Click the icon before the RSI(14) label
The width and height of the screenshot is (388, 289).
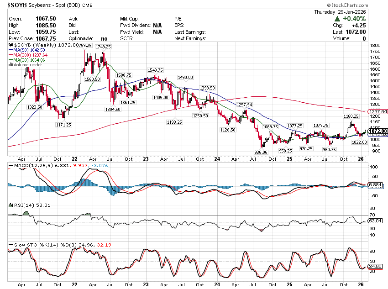[10, 205]
